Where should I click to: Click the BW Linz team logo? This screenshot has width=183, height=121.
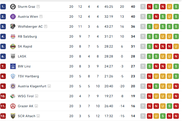[x=13, y=66]
